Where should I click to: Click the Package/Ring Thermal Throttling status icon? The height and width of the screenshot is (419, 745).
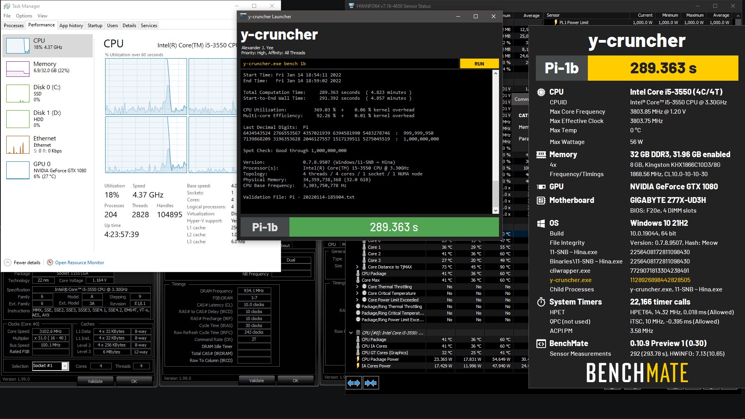point(358,306)
